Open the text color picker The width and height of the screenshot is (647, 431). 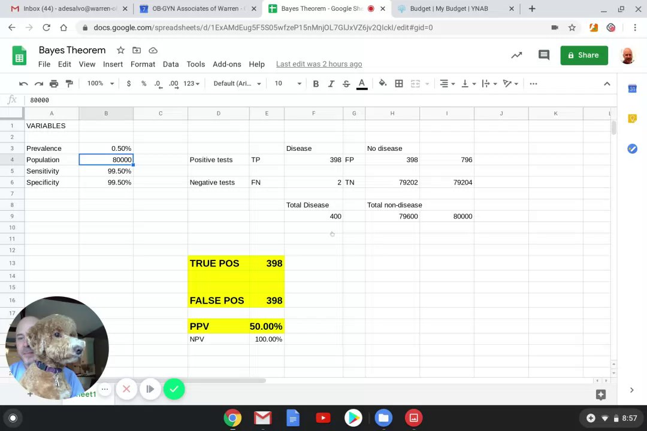tap(362, 84)
